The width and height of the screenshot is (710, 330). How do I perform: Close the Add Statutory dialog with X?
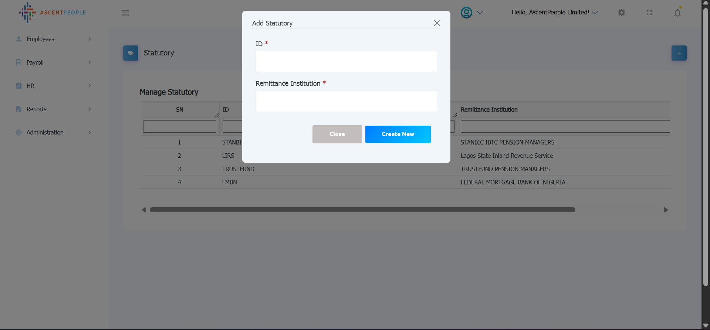coord(437,23)
